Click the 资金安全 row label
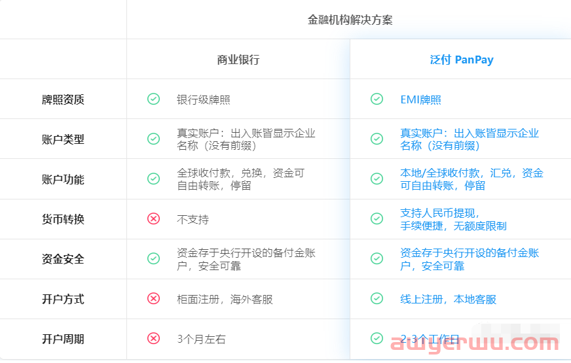This screenshot has height=363, width=571. (63, 259)
